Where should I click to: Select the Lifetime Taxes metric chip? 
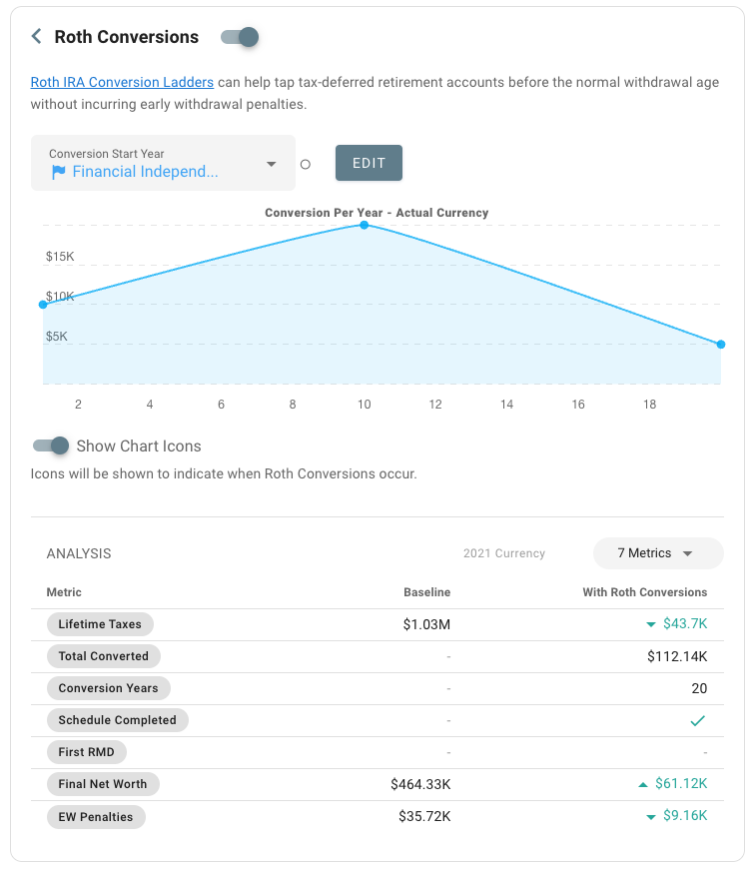[100, 623]
